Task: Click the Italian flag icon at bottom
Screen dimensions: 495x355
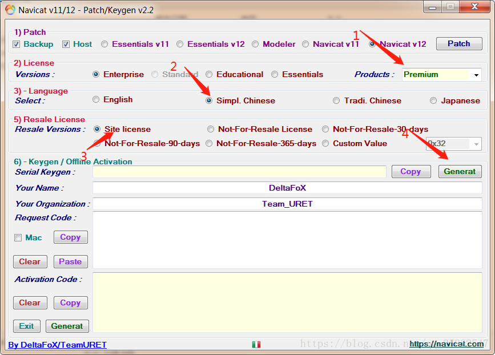Action: [256, 344]
